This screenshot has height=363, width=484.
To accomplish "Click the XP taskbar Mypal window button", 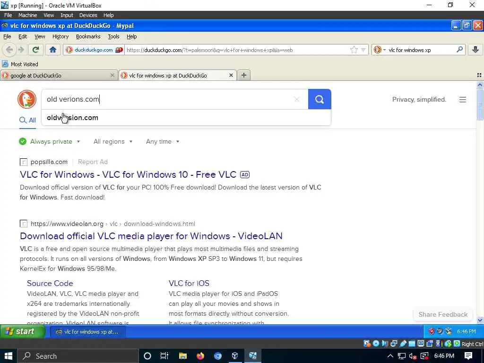I will (x=88, y=332).
